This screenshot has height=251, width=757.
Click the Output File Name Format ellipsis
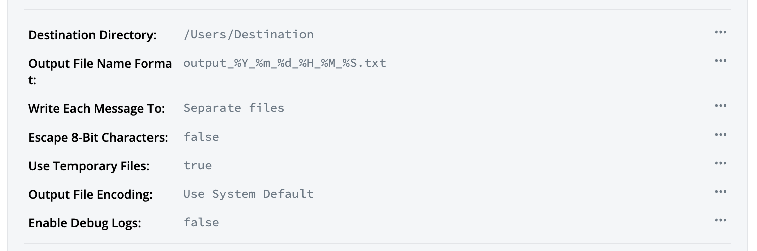(720, 61)
